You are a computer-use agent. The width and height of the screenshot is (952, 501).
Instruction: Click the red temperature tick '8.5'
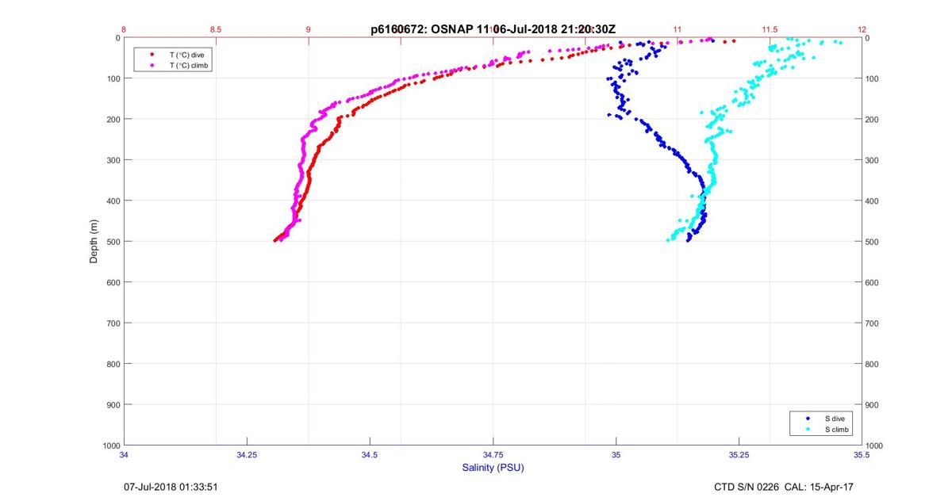[x=216, y=29]
